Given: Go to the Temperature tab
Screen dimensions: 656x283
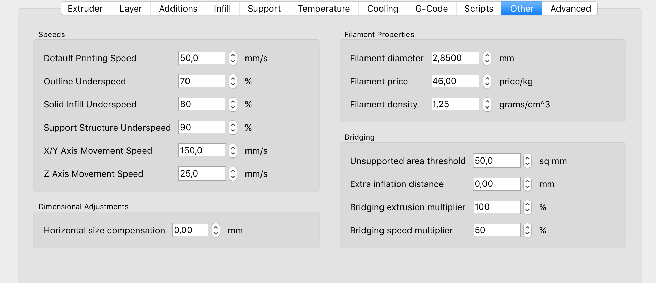Looking at the screenshot, I should pos(324,9).
